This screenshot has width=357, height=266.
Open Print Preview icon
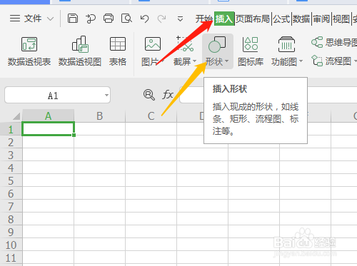pyautogui.click(x=126, y=19)
